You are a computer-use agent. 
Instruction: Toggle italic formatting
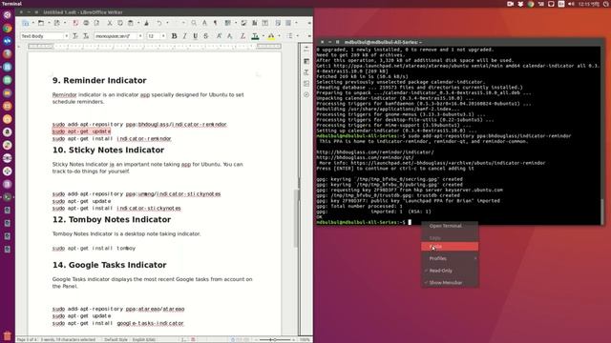pos(184,36)
